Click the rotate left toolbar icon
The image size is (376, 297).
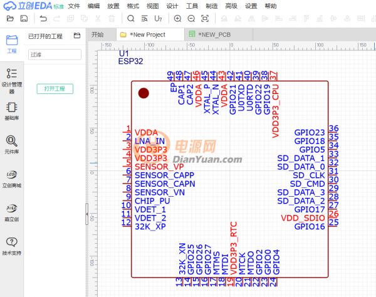pyautogui.click(x=224, y=18)
